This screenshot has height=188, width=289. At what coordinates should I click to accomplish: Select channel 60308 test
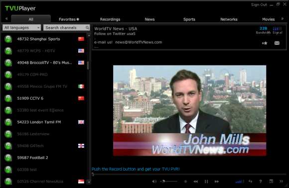[x=44, y=170]
